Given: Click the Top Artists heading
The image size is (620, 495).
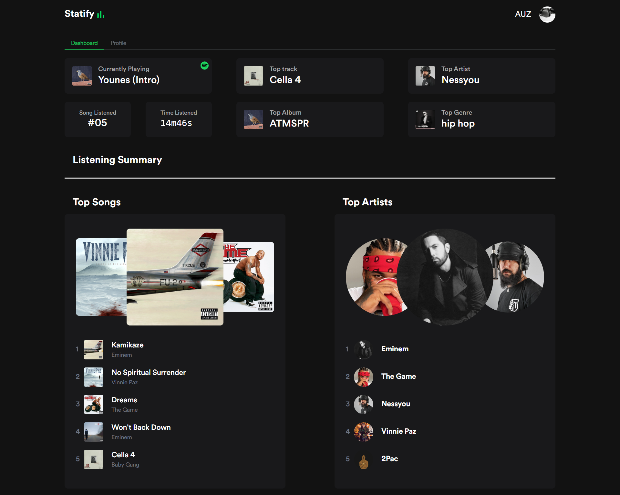Looking at the screenshot, I should coord(367,202).
